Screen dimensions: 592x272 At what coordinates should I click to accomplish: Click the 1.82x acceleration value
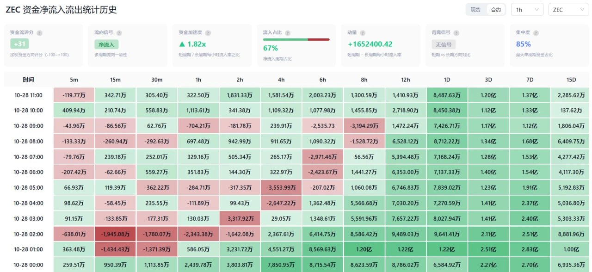(192, 44)
